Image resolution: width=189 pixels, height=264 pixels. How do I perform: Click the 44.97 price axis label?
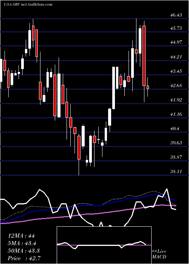[176, 42]
